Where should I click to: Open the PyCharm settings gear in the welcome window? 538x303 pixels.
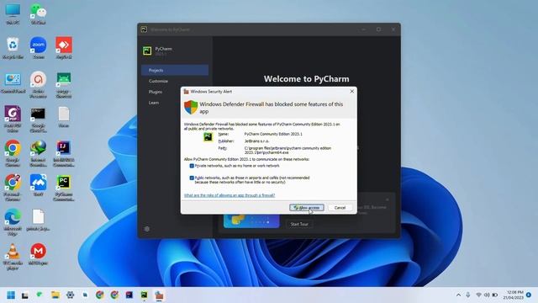click(x=147, y=229)
